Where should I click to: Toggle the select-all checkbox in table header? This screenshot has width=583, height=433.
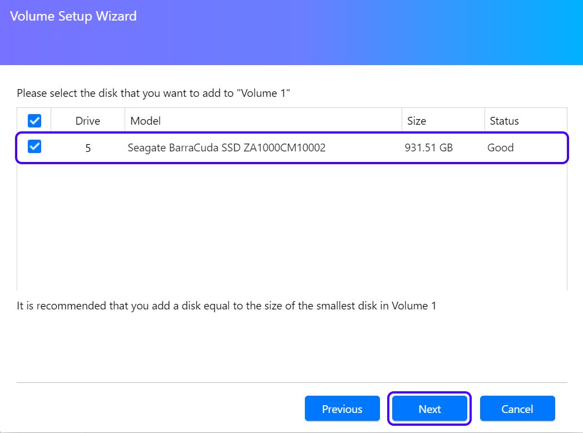coord(34,120)
